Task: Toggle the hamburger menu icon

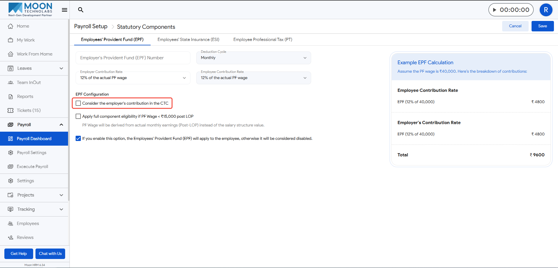Action: point(65,10)
